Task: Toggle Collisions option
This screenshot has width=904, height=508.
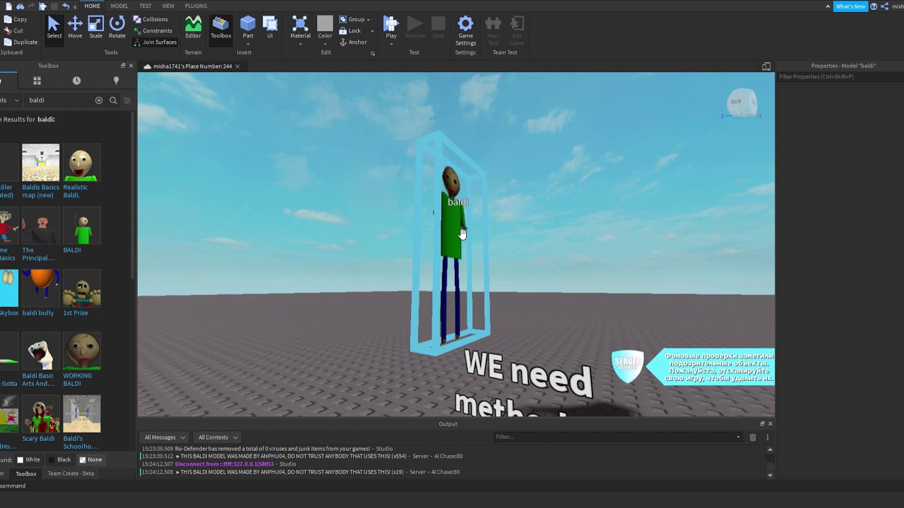Action: (150, 19)
